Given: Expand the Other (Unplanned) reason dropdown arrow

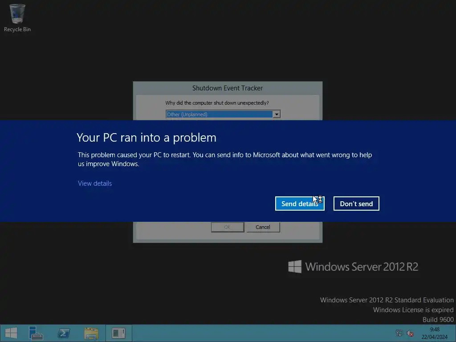Looking at the screenshot, I should click(x=277, y=114).
